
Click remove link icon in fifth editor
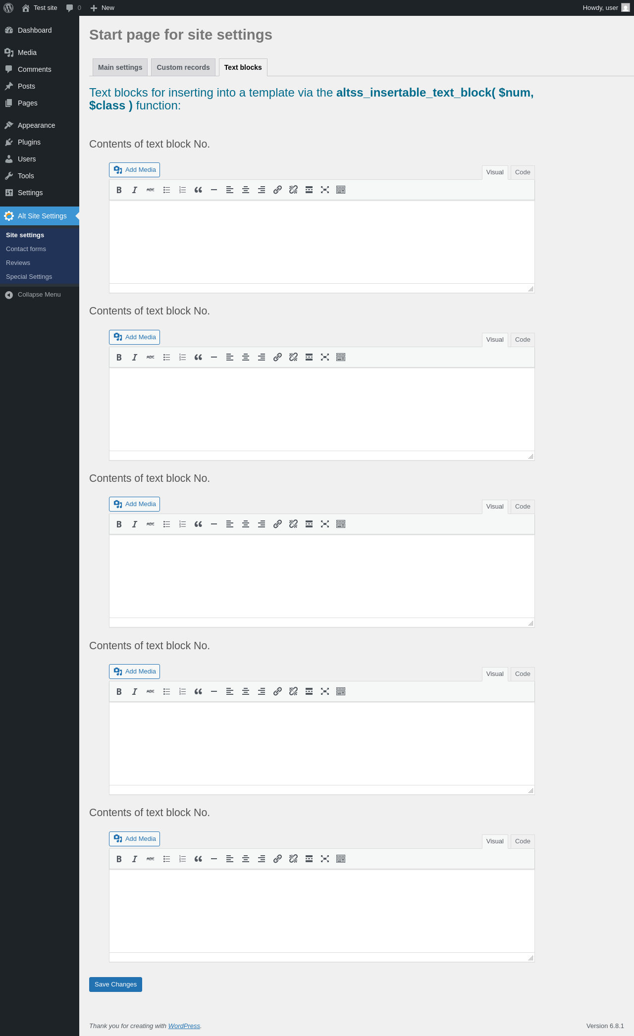(x=293, y=859)
